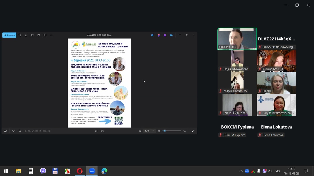Select Larysa Bezkorovaina's video tile
The image size is (314, 176).
277,105
